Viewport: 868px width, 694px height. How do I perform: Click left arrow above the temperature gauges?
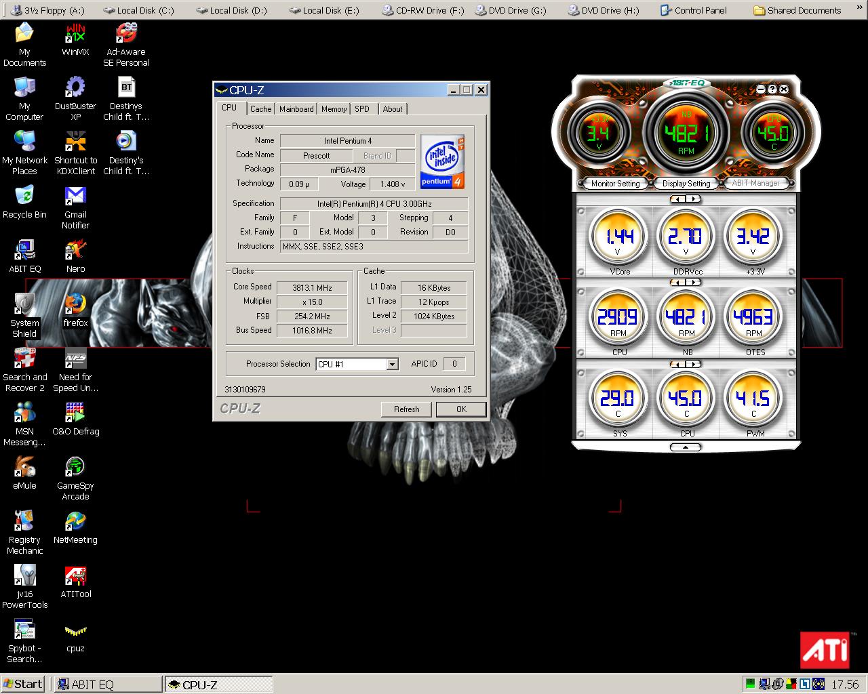[677, 364]
